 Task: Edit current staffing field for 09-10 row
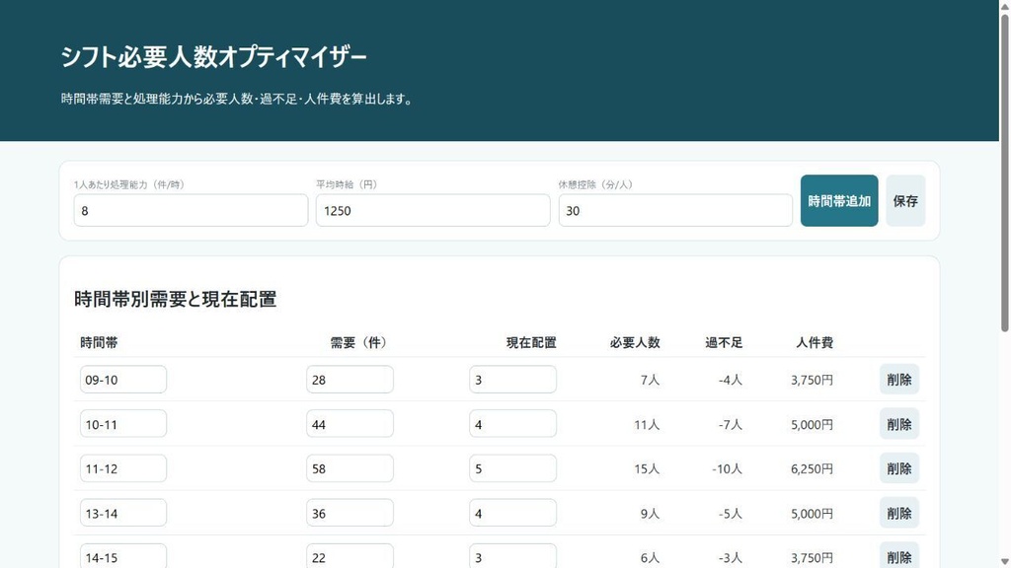click(x=512, y=380)
